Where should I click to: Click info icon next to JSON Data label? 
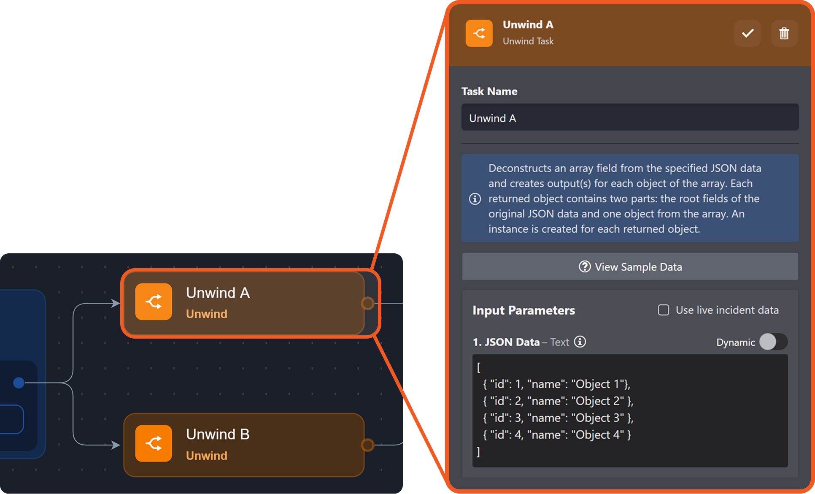point(580,342)
